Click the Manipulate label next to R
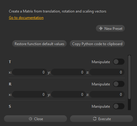Image resolution: width=137 pixels, height=126 pixels. pyautogui.click(x=101, y=84)
